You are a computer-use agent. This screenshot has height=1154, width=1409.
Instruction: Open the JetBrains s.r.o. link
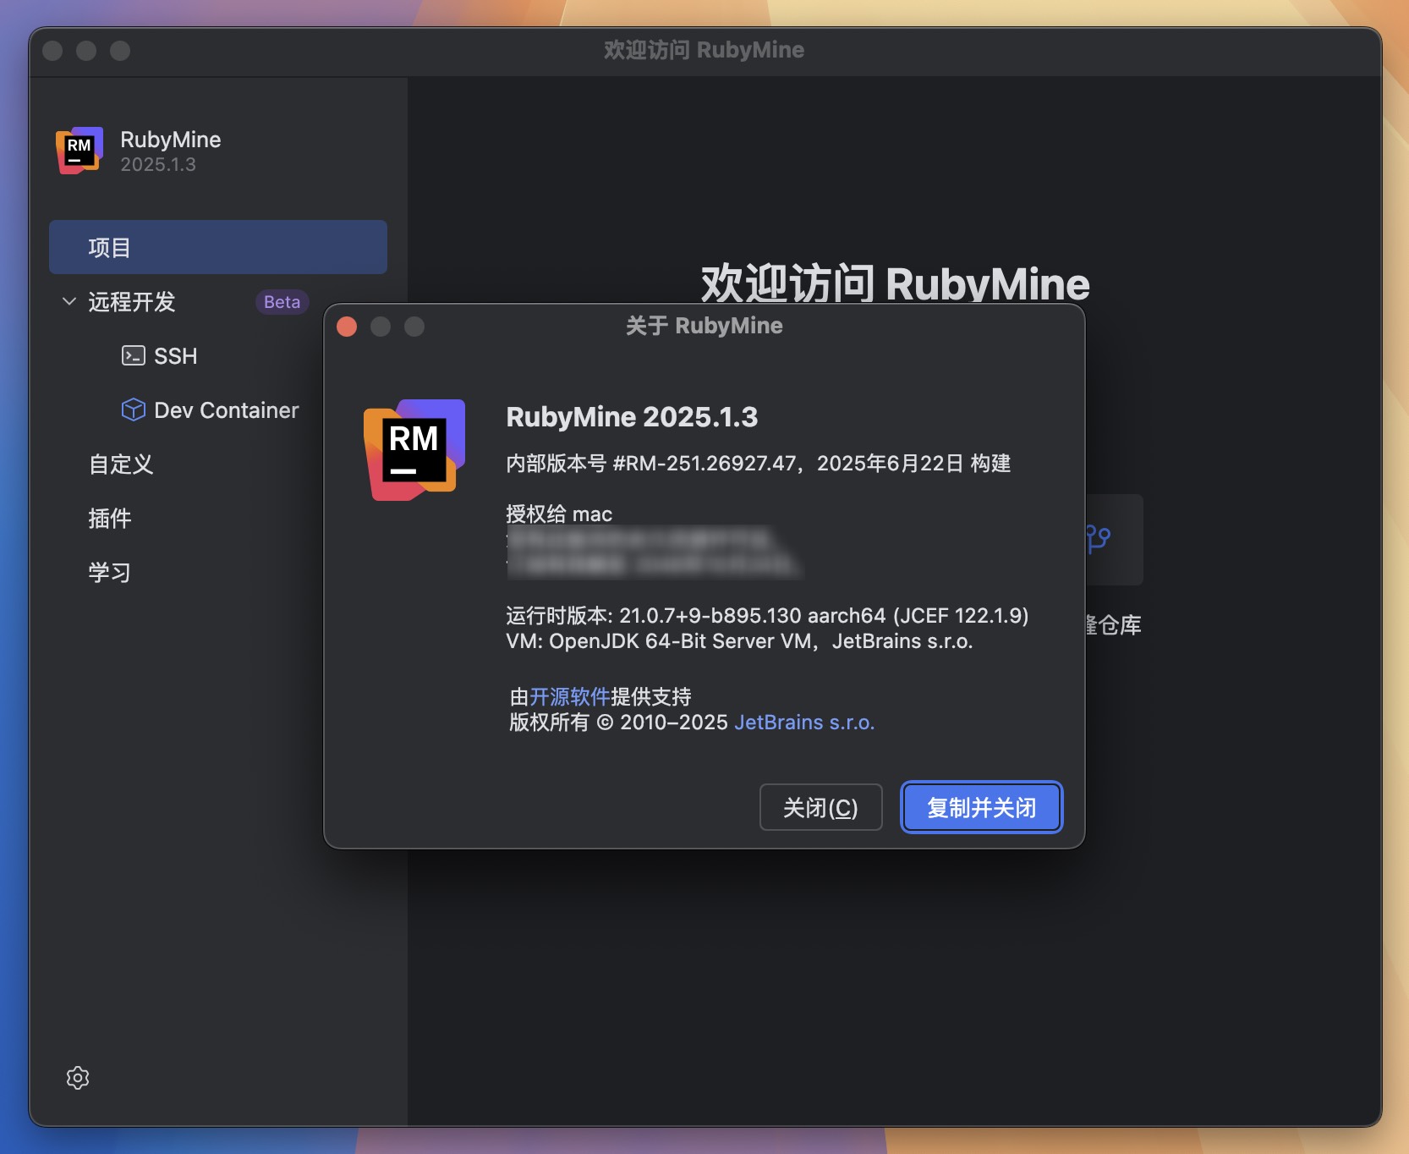coord(803,723)
